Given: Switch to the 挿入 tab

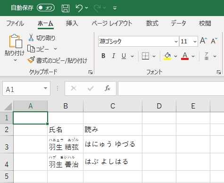Looking at the screenshot, I should click(x=72, y=24).
